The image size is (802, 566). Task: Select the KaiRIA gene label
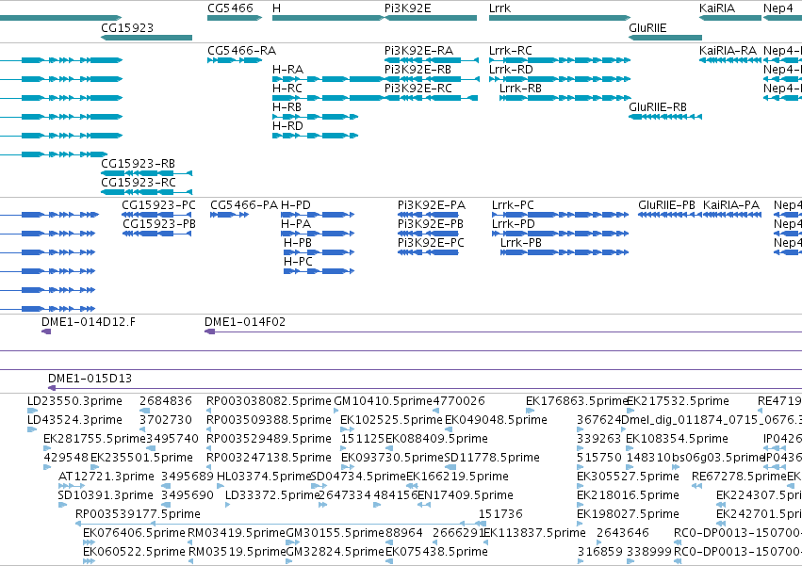click(717, 8)
